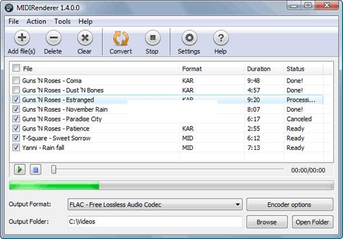
Task: Uncheck the Patience file checkbox
Action: 16,129
